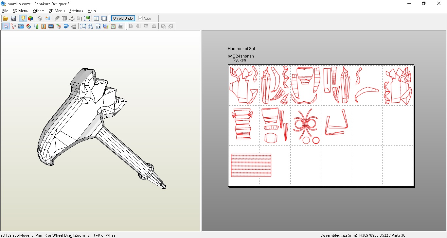Click the gray panel and bar toolbar icon
Screen dimensions: 447x238
click(80, 18)
